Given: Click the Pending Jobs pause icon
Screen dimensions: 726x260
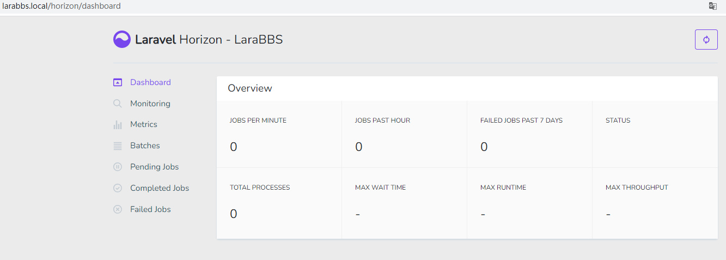Looking at the screenshot, I should click(x=118, y=167).
